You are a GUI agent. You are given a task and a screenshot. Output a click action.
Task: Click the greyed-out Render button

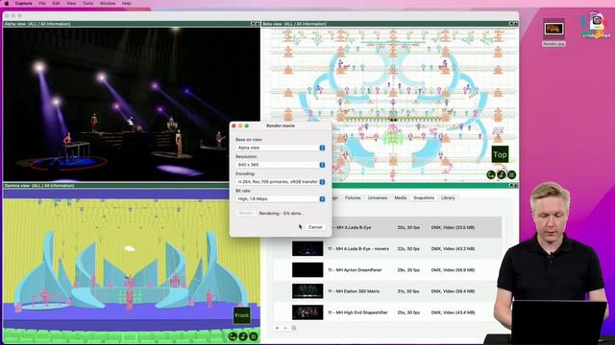click(246, 213)
